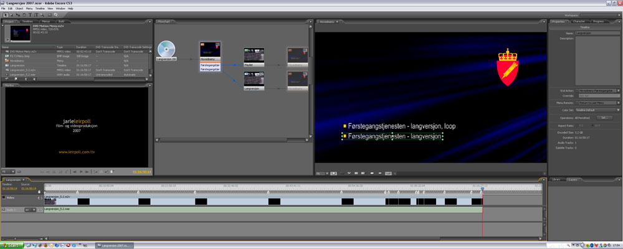Open the audio track language dropdown
The image size is (623, 249).
click(x=30, y=210)
